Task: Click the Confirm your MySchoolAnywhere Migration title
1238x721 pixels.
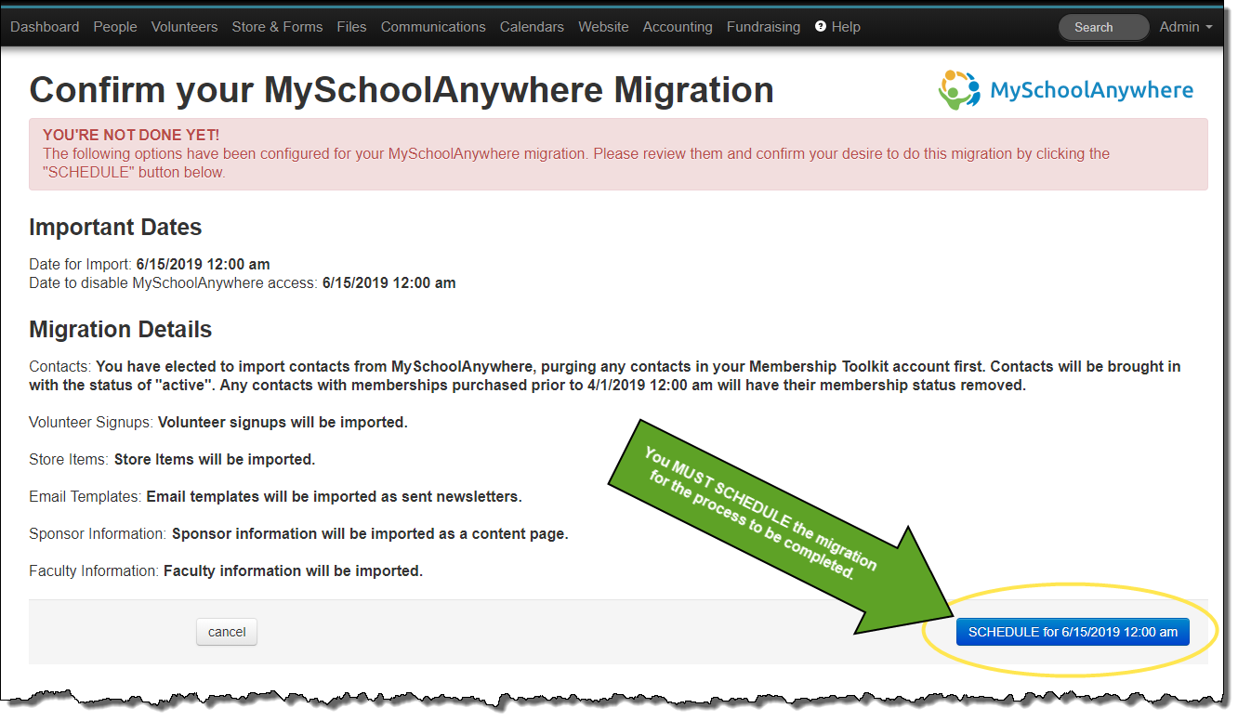Action: pyautogui.click(x=402, y=90)
